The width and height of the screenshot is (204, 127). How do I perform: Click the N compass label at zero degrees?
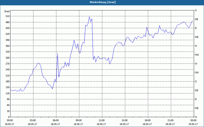pyautogui.click(x=196, y=117)
